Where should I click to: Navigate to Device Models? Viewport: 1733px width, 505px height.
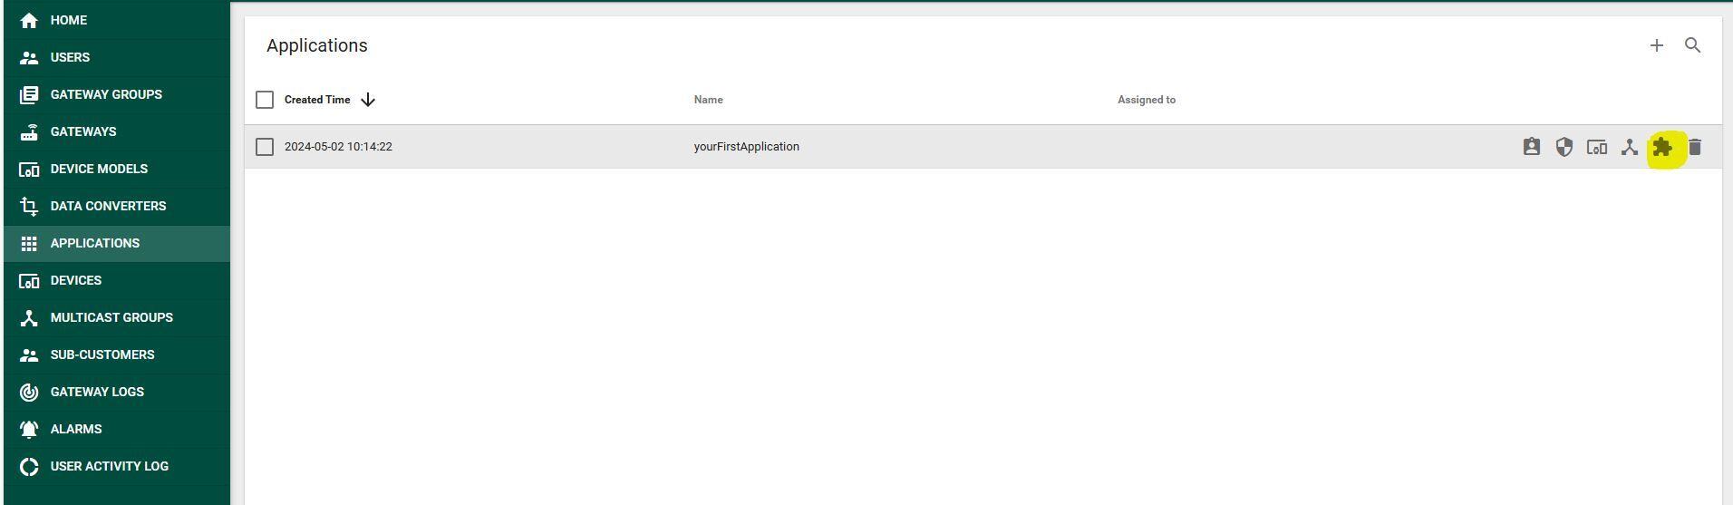tap(116, 169)
